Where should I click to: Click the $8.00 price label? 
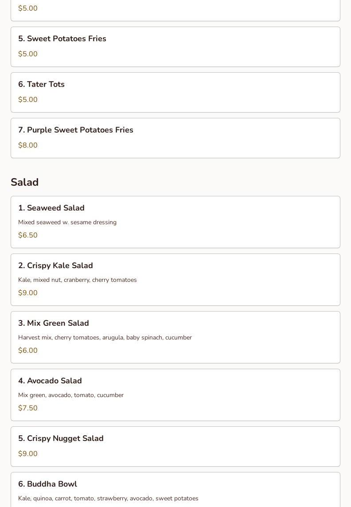coord(28,145)
